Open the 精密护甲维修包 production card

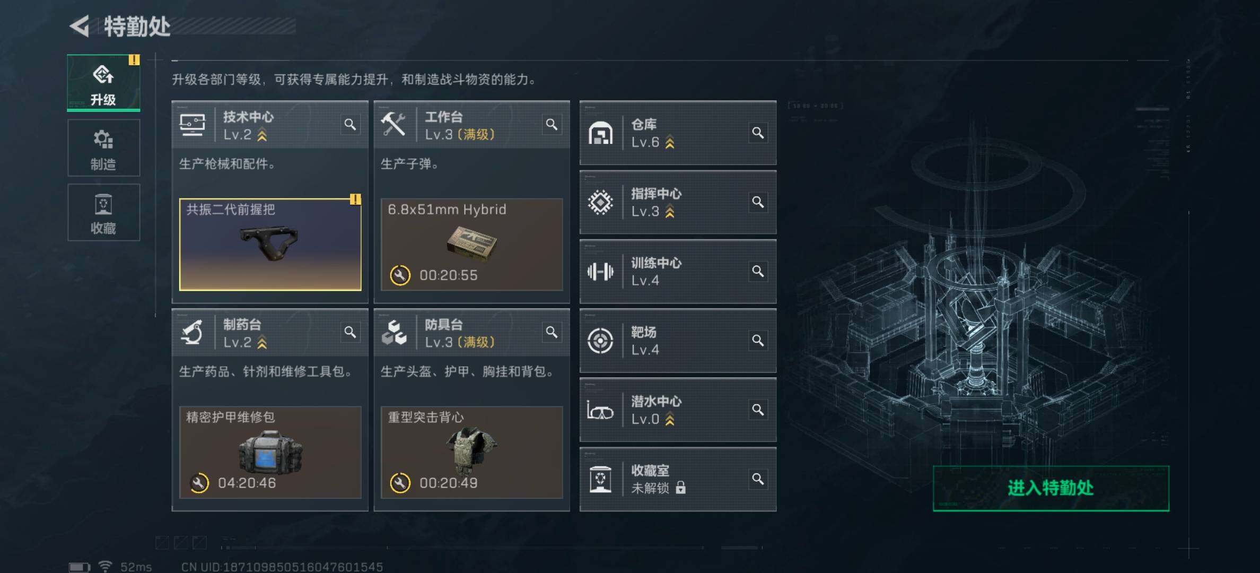pos(270,452)
